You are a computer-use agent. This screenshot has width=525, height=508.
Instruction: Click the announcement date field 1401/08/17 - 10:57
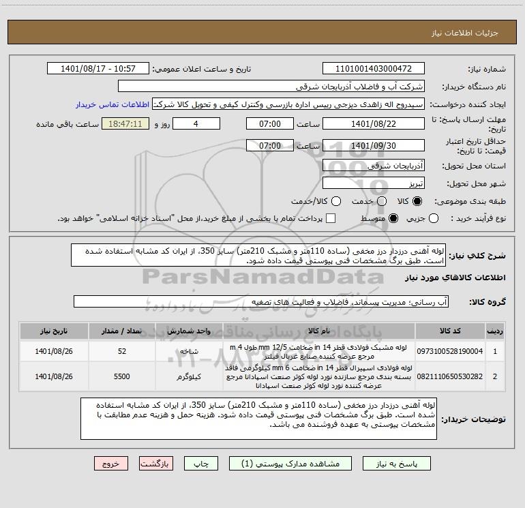[x=98, y=69]
